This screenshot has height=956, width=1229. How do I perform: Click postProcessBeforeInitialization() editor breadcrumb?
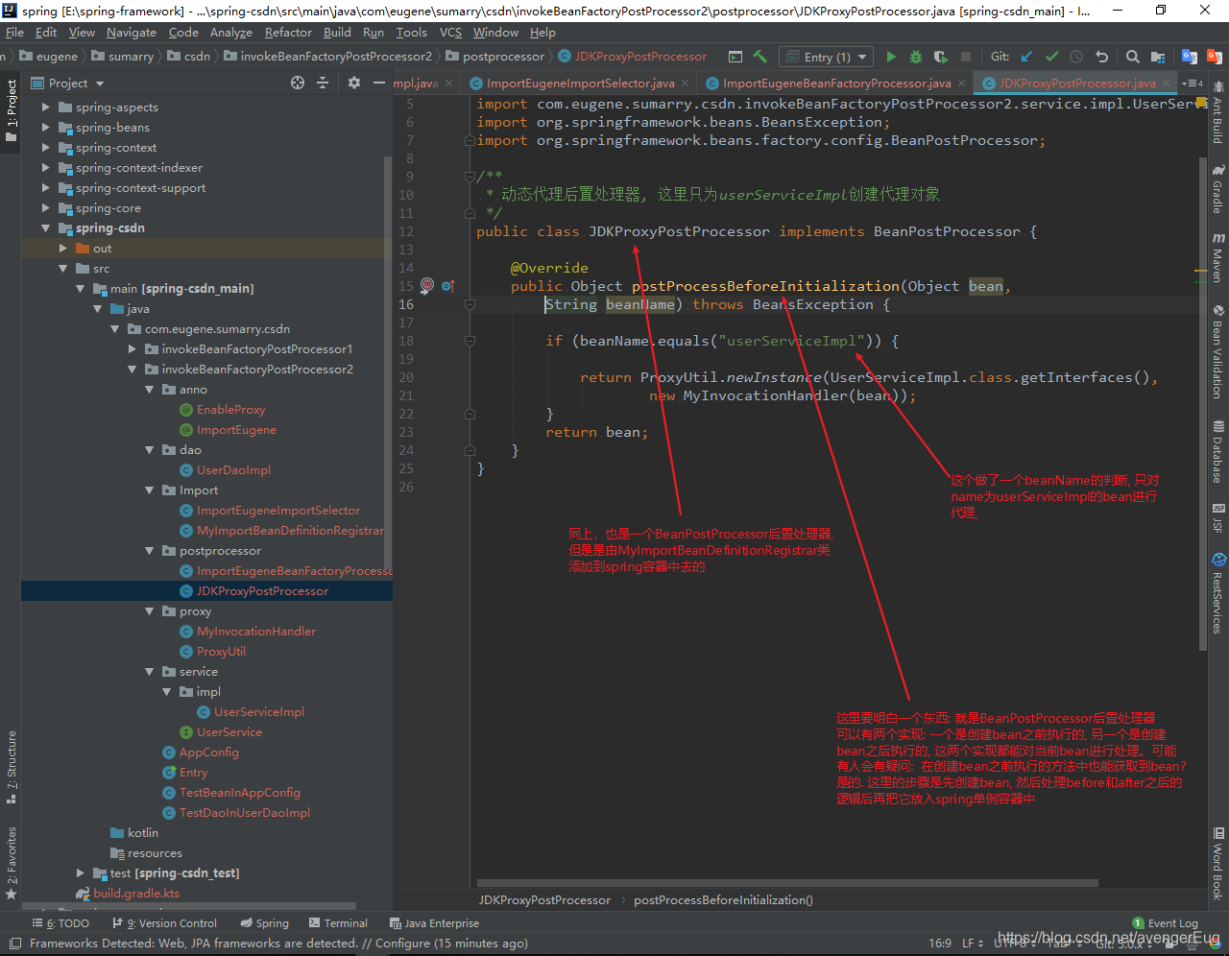(723, 900)
